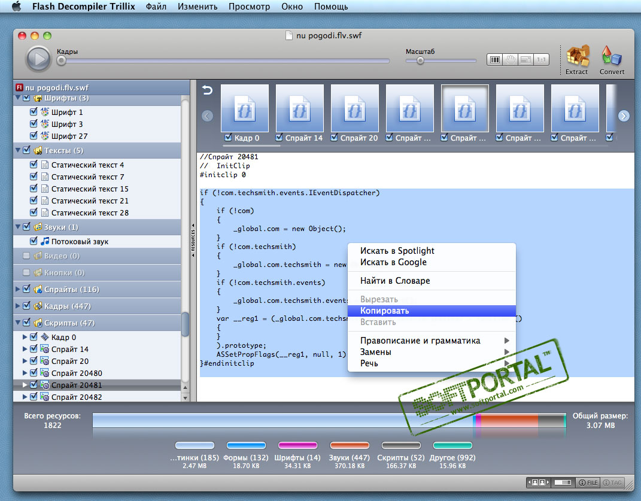641x501 pixels.
Task: Click the Кадр 0 script tree icon
Action: [x=44, y=337]
